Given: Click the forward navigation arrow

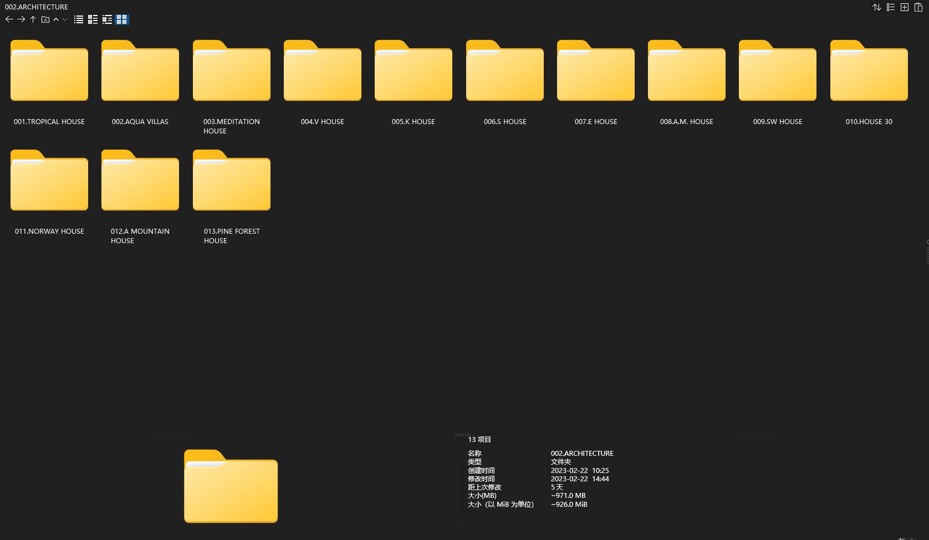Looking at the screenshot, I should 21,19.
